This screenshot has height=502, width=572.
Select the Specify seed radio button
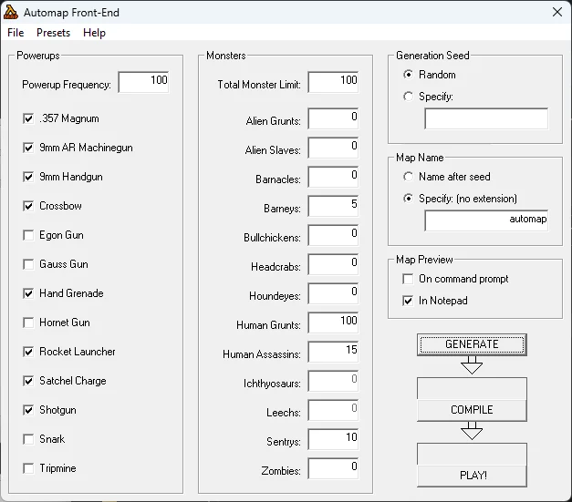408,97
